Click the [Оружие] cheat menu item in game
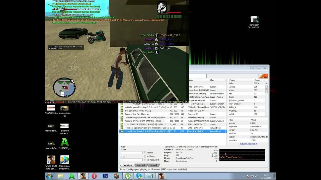 coord(75,102)
